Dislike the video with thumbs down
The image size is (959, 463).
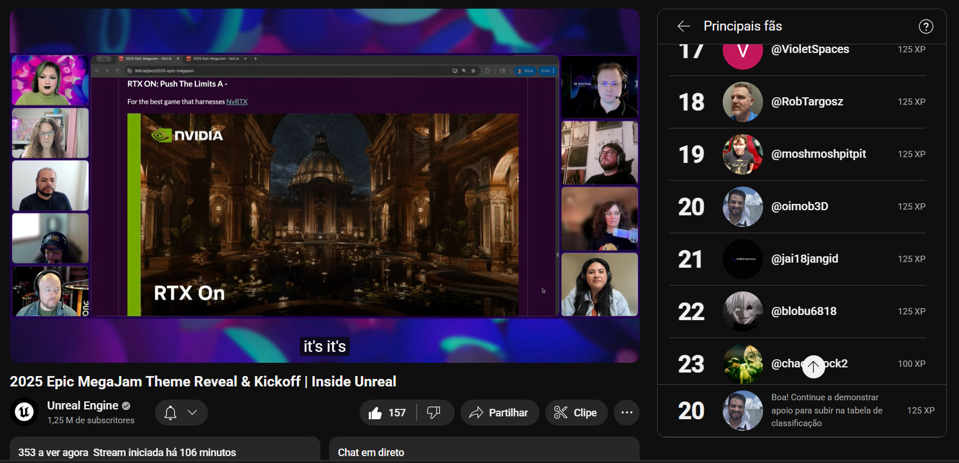point(434,413)
